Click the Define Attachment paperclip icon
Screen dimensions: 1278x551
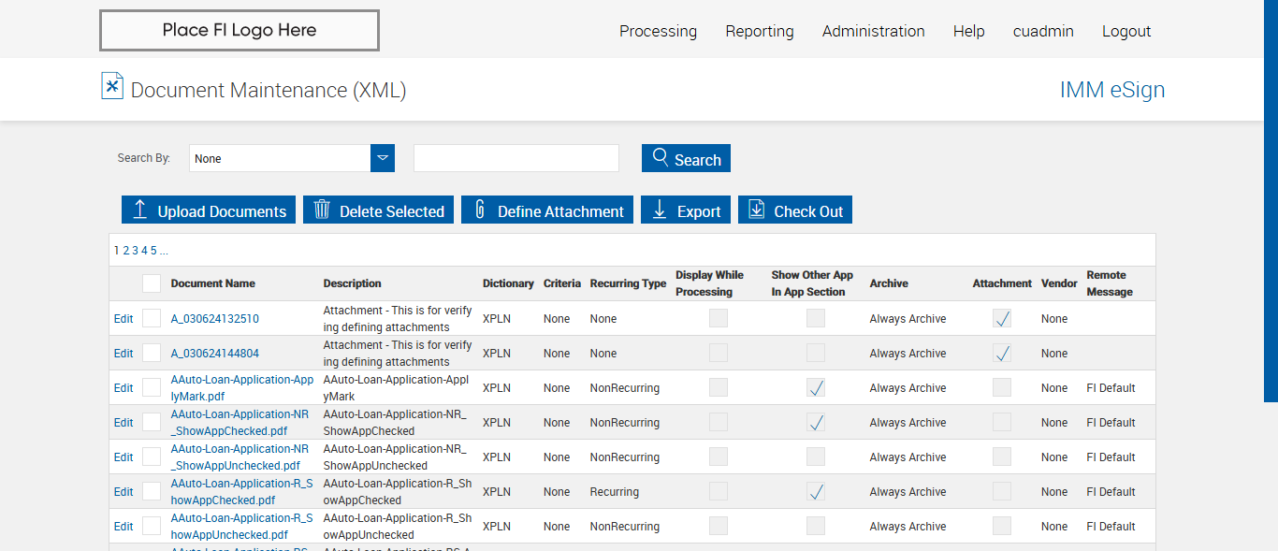click(x=480, y=210)
